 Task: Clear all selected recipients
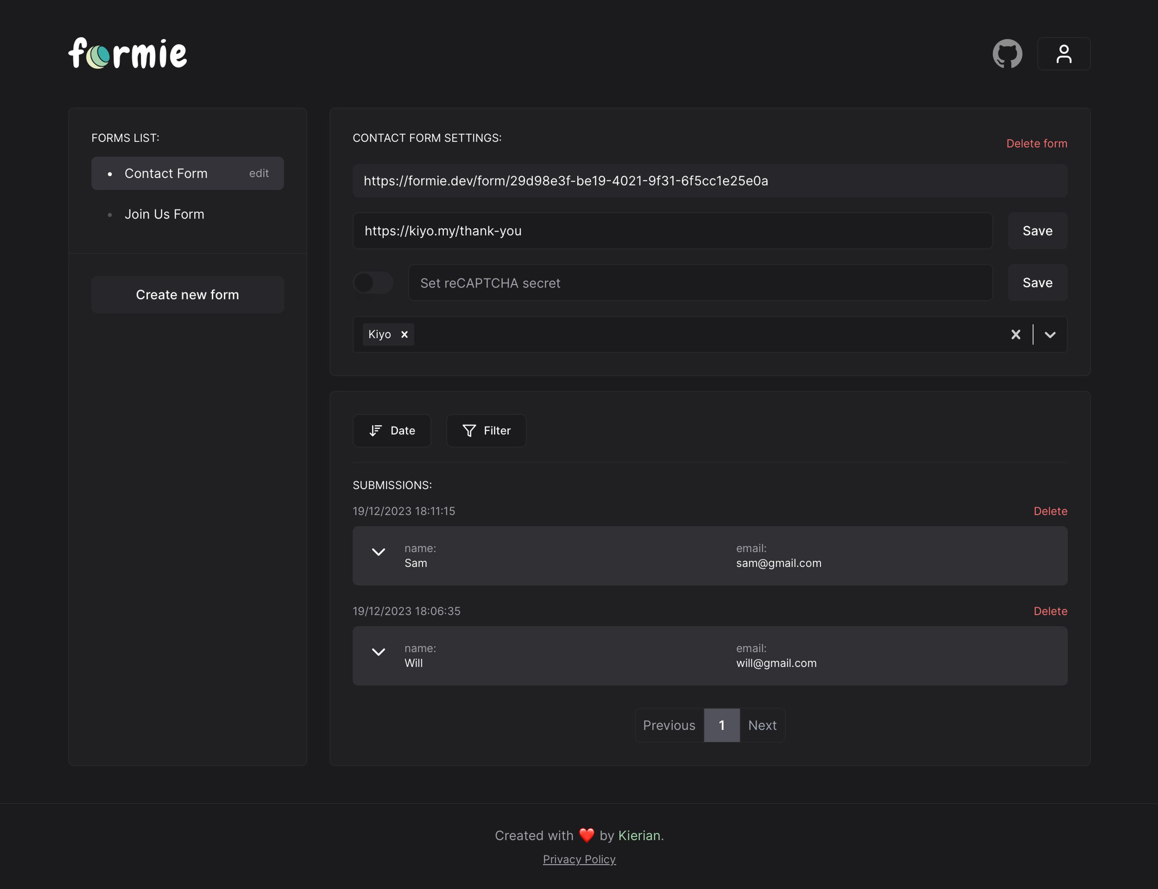point(1015,334)
